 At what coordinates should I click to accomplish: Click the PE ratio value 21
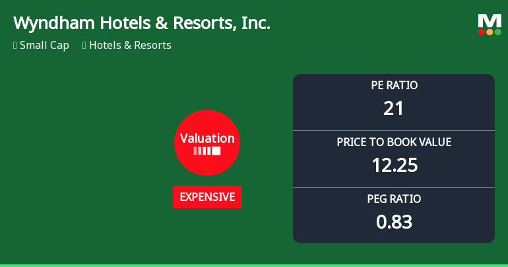tap(394, 108)
